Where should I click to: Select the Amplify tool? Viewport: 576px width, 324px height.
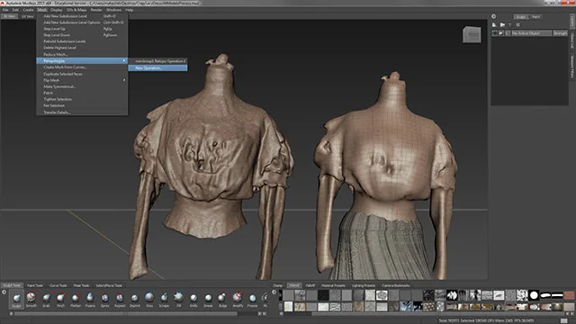[238, 299]
